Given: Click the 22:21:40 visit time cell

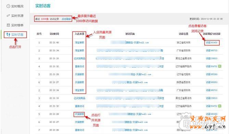Looking at the screenshot, I should [54, 43].
